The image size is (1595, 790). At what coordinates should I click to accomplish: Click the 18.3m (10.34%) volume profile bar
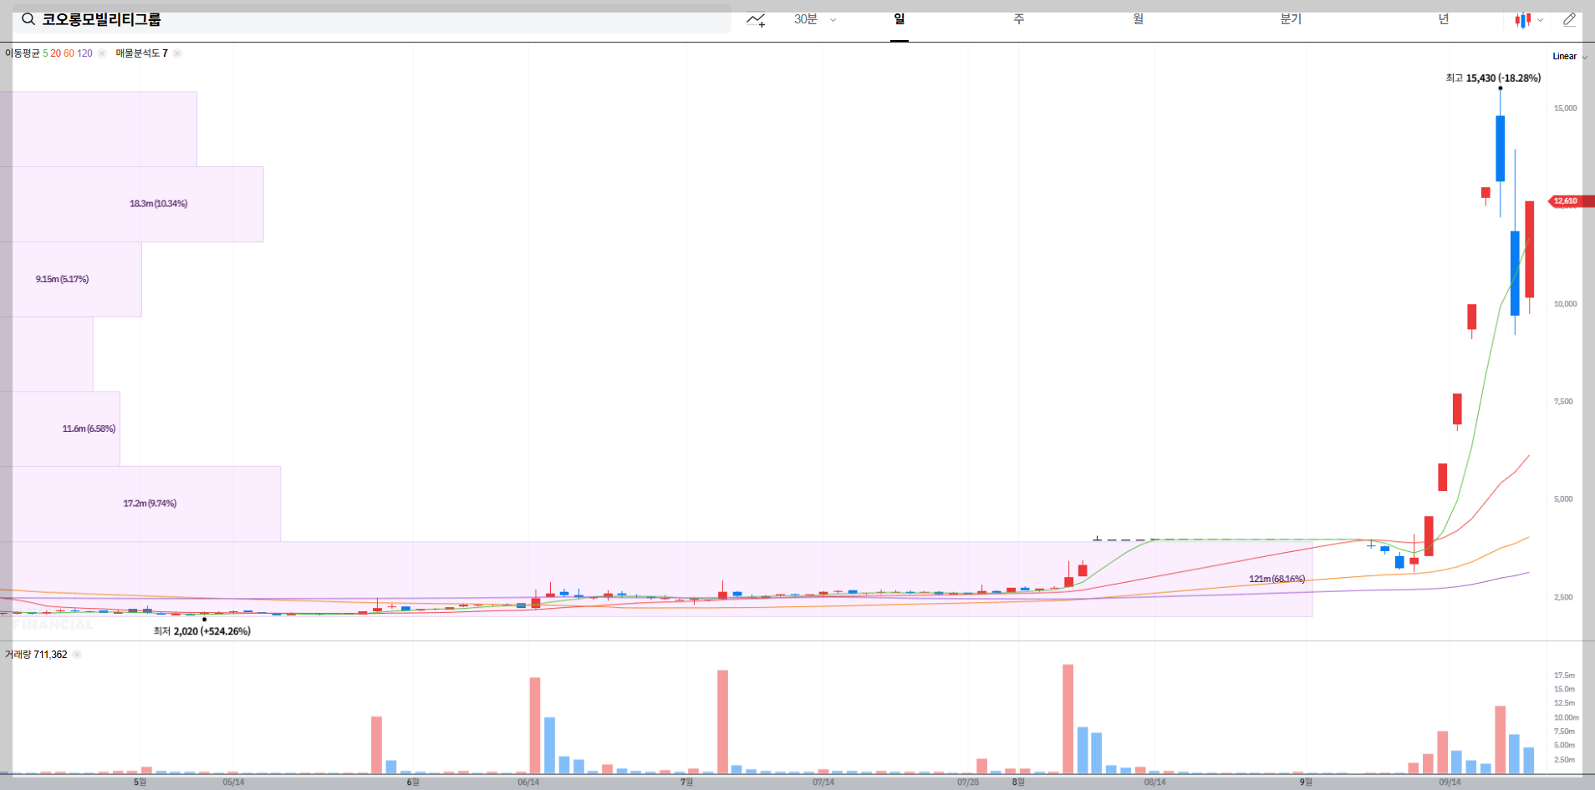coord(131,204)
